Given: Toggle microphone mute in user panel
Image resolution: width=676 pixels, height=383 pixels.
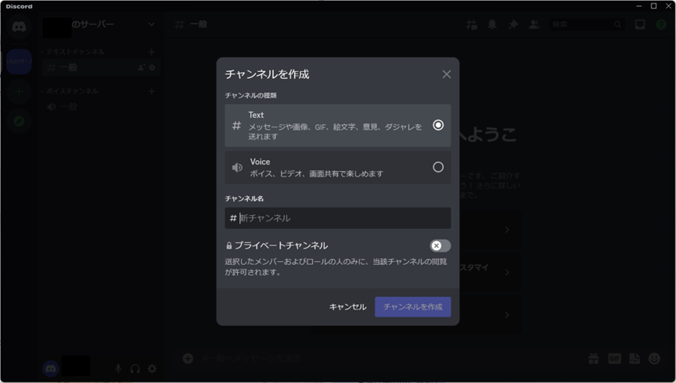Looking at the screenshot, I should tap(118, 369).
